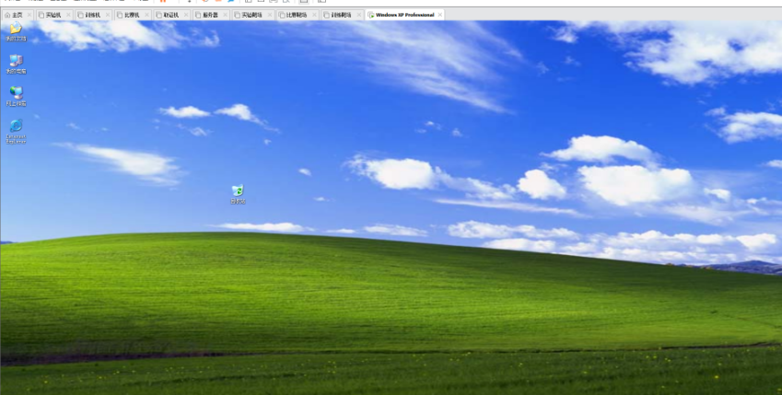
Task: Open the My Documents (我的文档) desktop icon
Action: (x=16, y=31)
